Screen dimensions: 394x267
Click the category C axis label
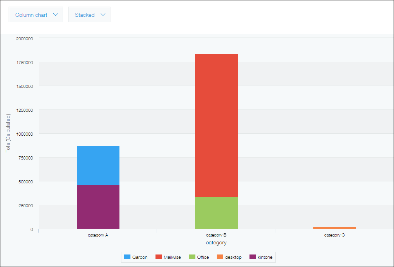(x=334, y=235)
